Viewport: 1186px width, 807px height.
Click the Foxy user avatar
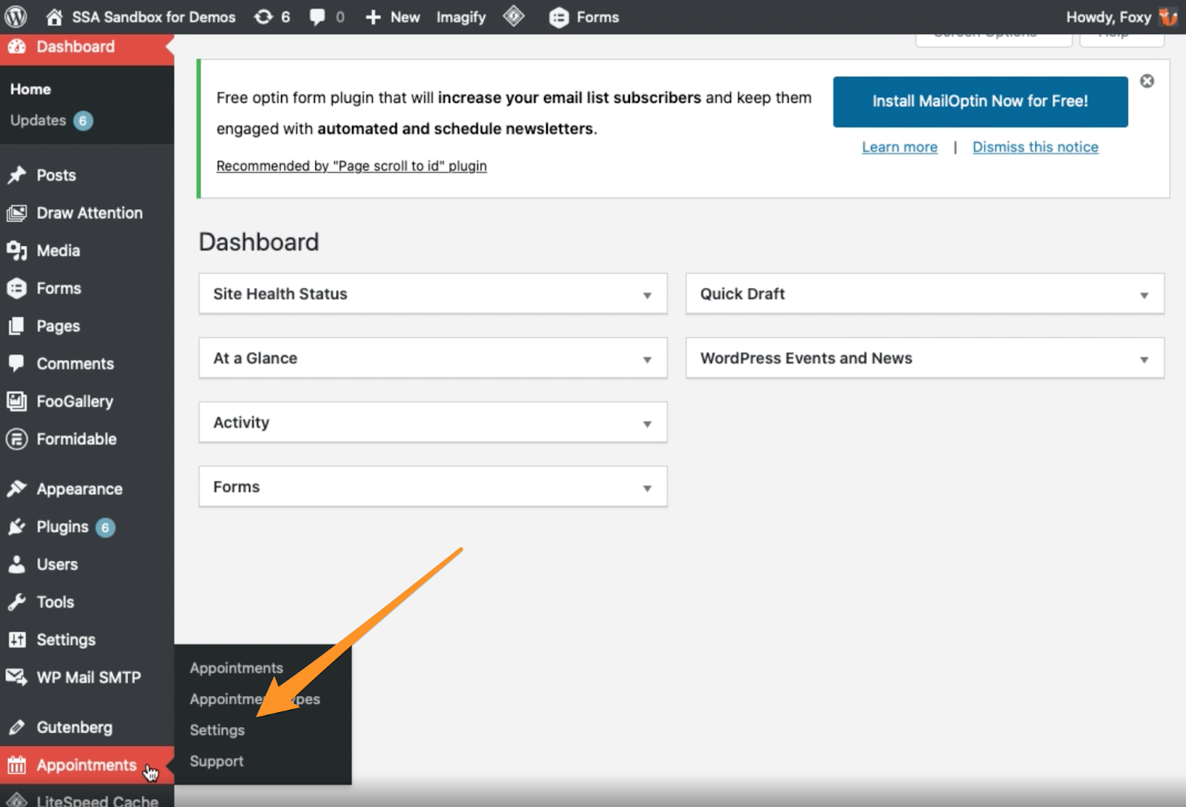point(1168,16)
